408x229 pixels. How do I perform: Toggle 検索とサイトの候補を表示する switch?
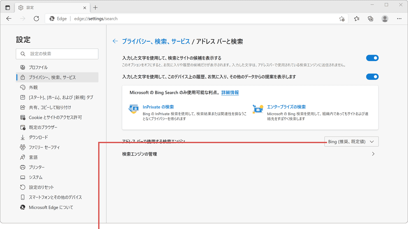(x=372, y=58)
